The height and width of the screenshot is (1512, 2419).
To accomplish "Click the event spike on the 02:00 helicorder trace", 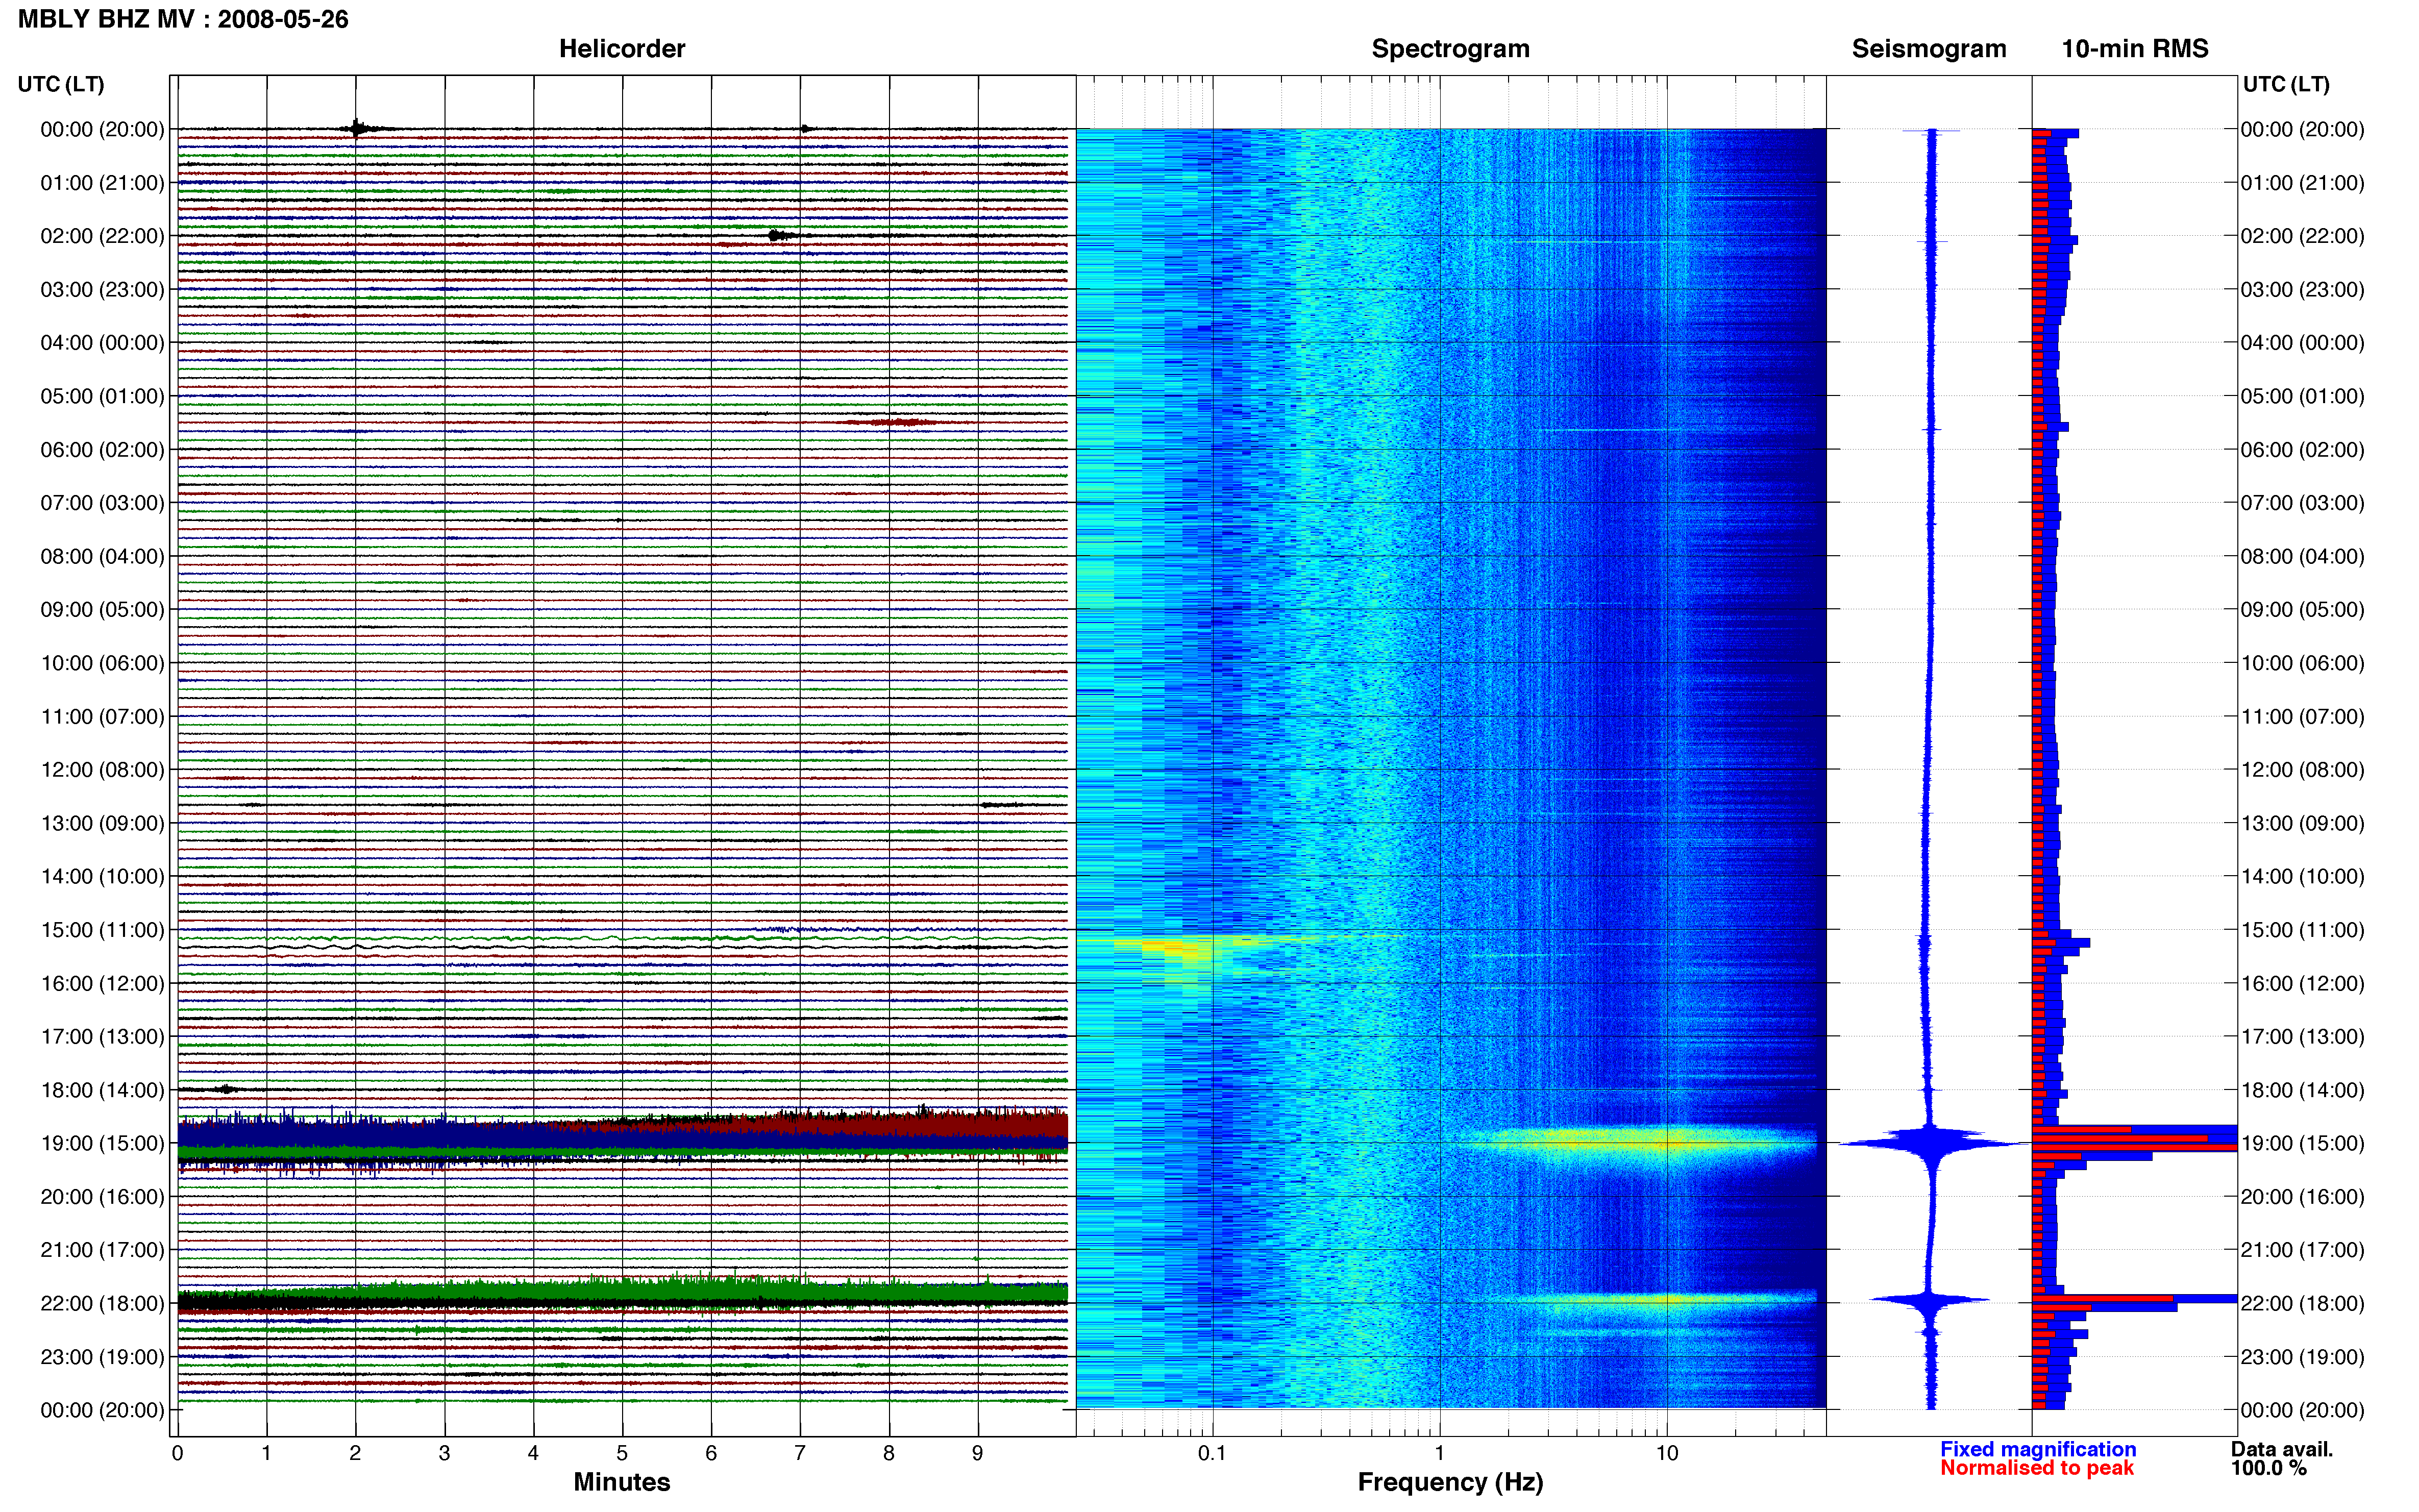I will point(779,236).
